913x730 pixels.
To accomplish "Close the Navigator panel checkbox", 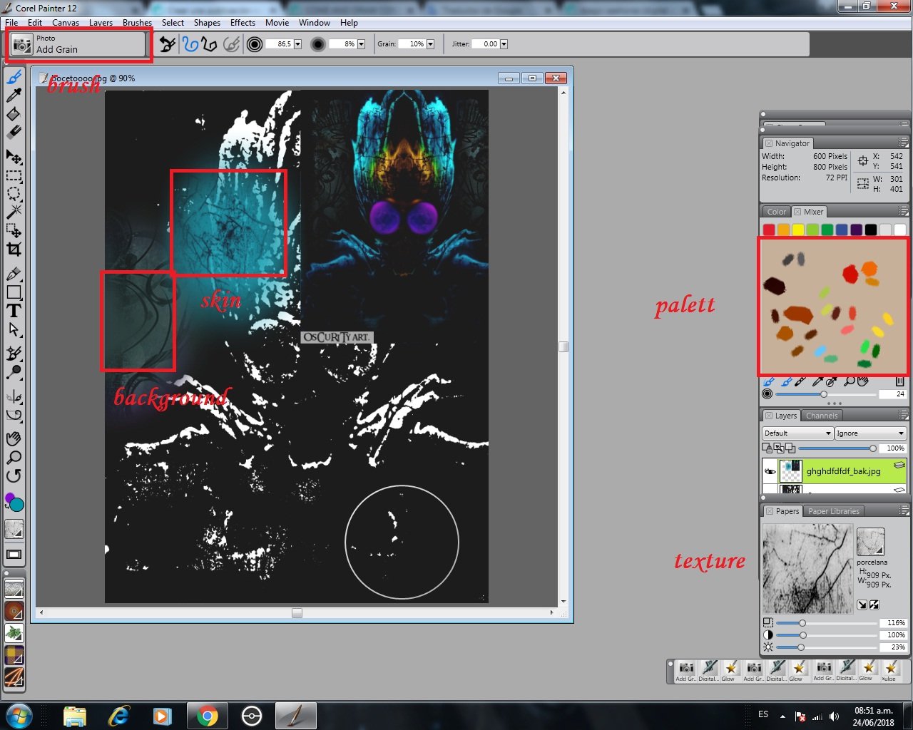I will (769, 143).
